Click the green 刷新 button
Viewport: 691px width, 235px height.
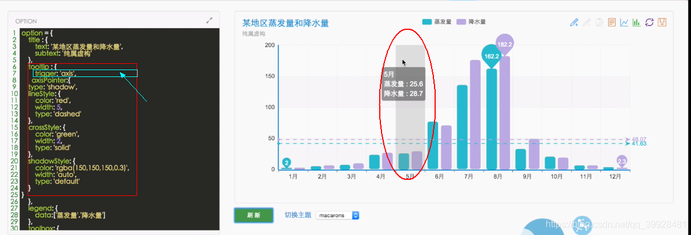[x=254, y=215]
